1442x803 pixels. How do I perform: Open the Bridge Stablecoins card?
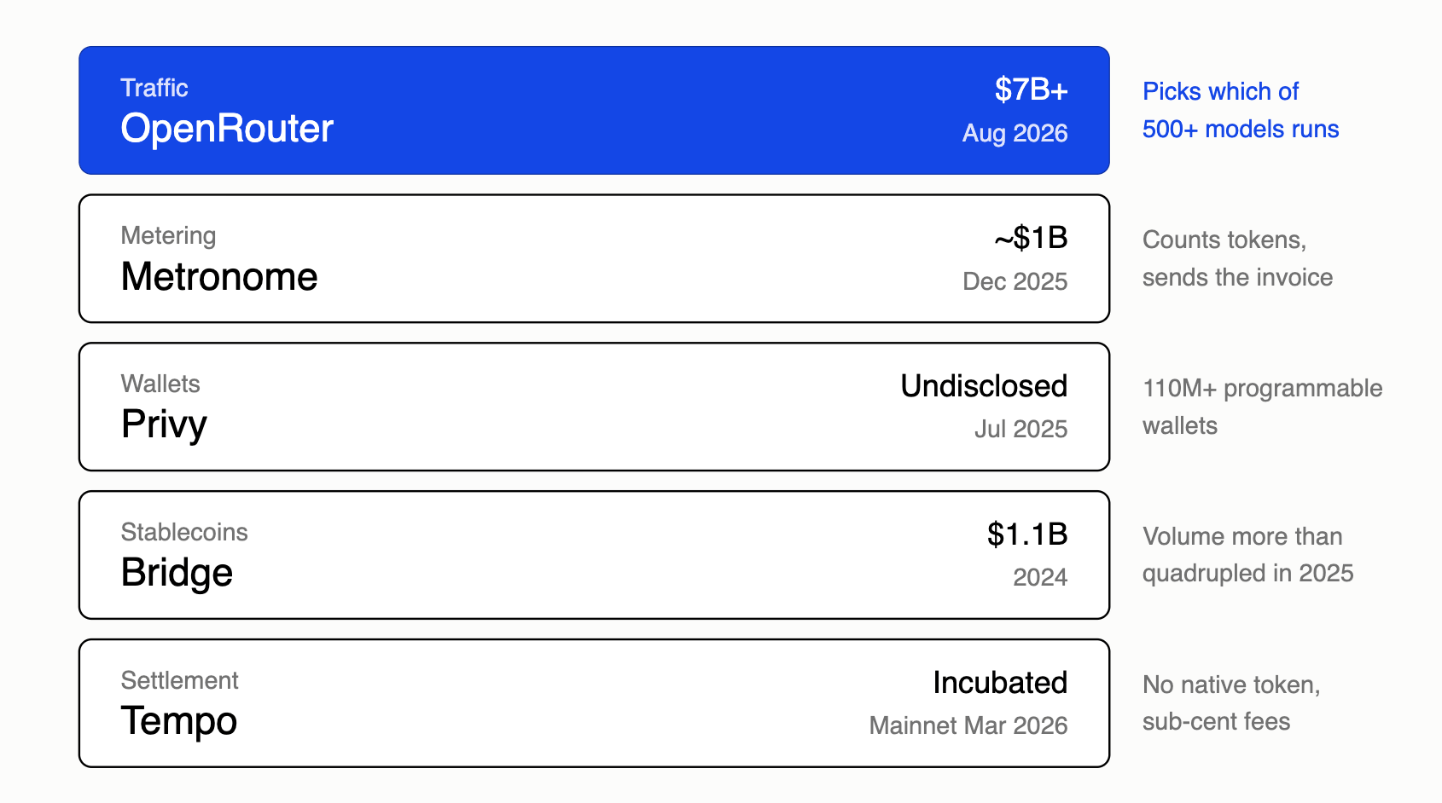[x=594, y=555]
